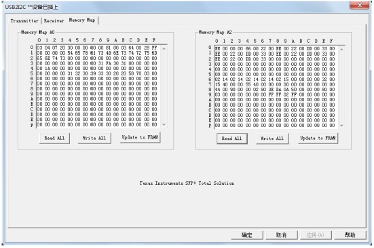Image resolution: width=374 pixels, height=248 pixels.
Task: Close the USB2I2C window
Action: [x=360, y=5]
